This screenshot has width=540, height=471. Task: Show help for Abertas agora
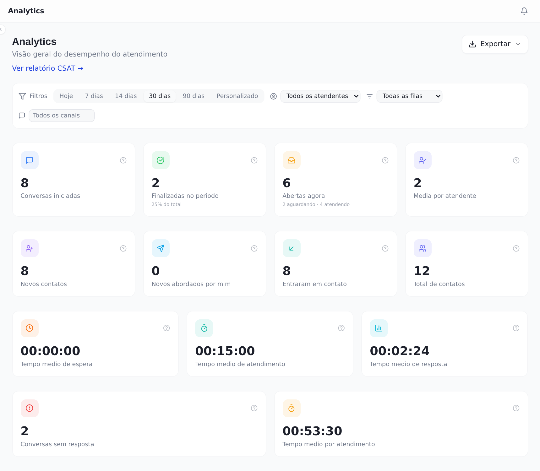pos(385,160)
